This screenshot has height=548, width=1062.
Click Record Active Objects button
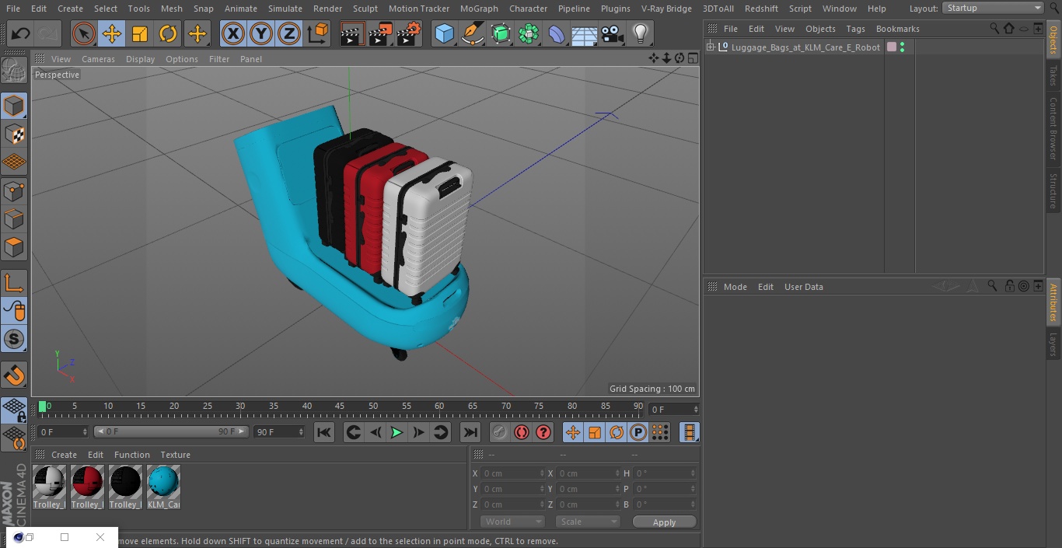pyautogui.click(x=500, y=432)
